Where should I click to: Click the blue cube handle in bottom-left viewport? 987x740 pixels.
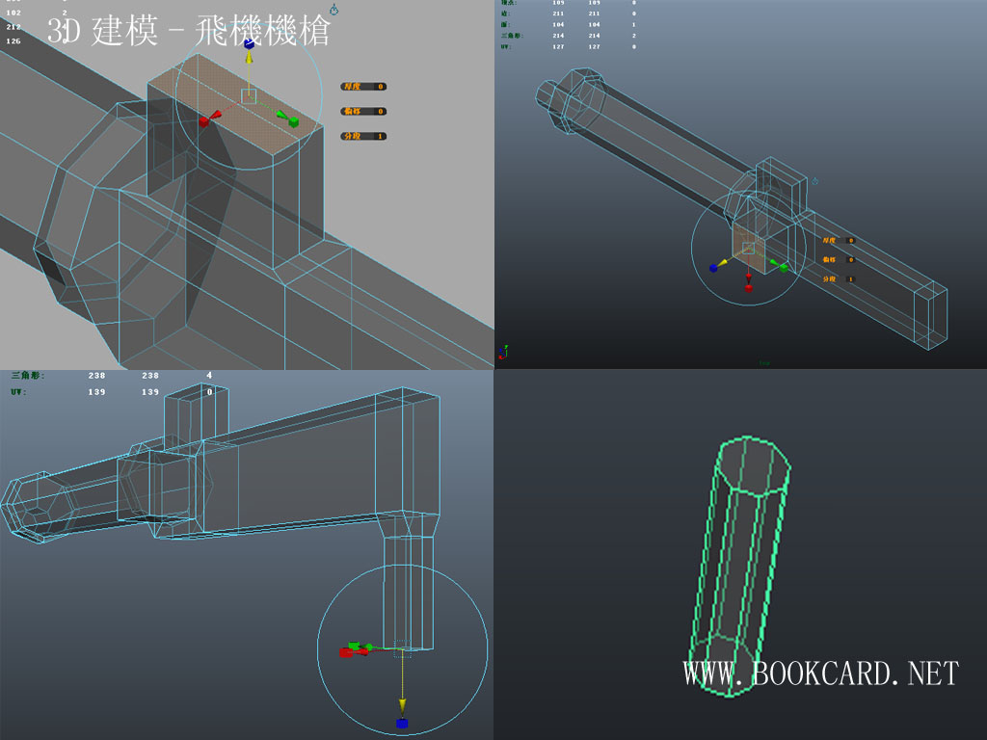[x=402, y=723]
